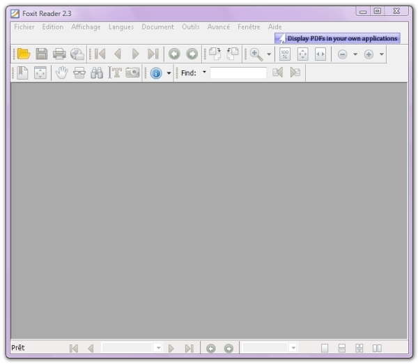This screenshot has width=418, height=364.
Task: Select Single Page layout in status bar
Action: click(x=325, y=348)
